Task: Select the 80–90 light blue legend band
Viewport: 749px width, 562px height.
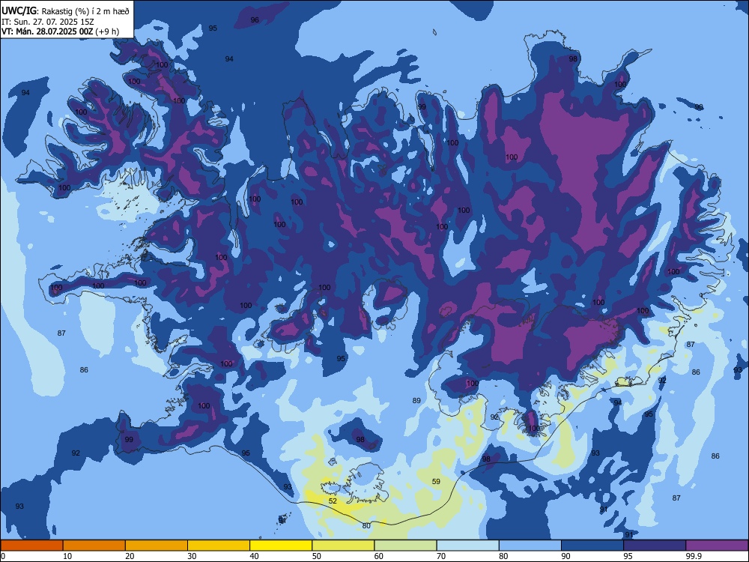Action: (530, 546)
